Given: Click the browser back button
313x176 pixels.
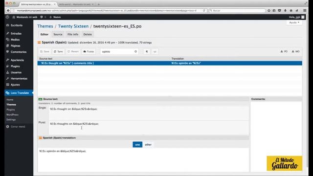Looking at the screenshot, I should point(8,10).
